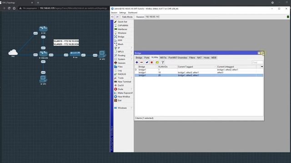Click the redo arrow in WinBox toolbar

[x=117, y=17]
